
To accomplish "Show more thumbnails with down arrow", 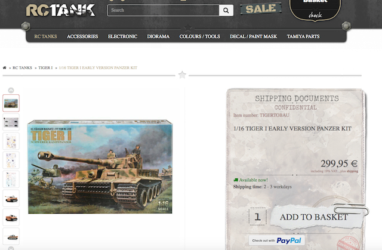I will (x=11, y=248).
